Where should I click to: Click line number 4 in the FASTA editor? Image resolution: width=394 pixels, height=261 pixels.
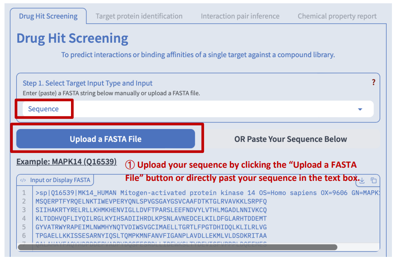(24, 218)
